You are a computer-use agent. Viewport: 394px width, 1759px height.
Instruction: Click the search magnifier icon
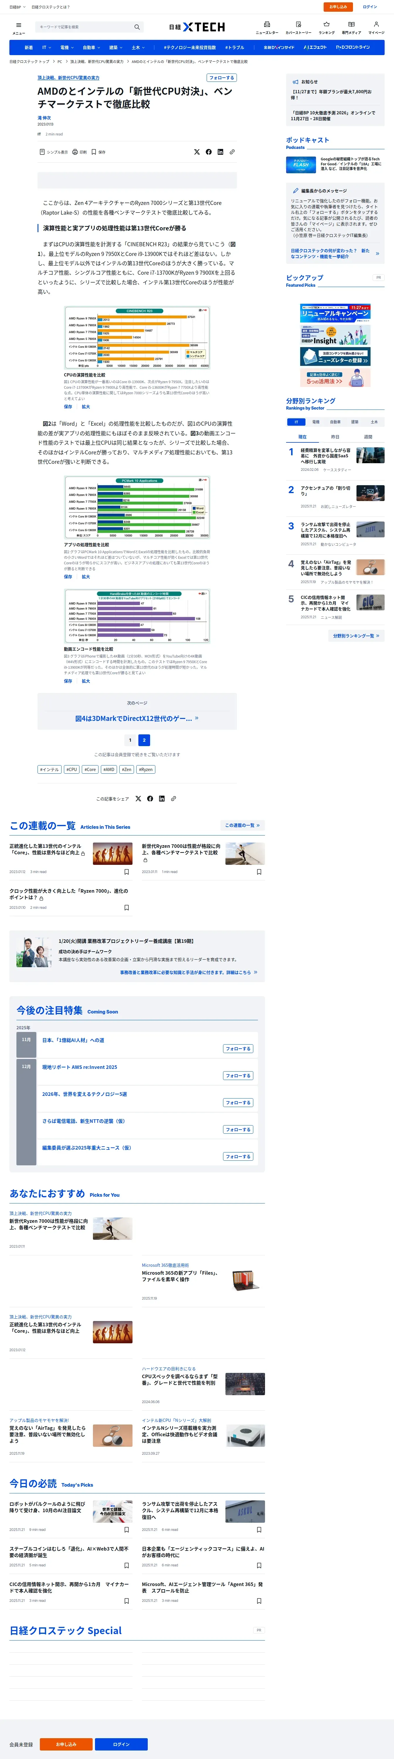(x=137, y=27)
